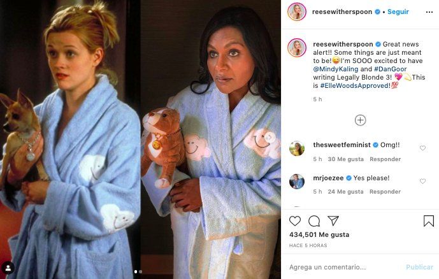The width and height of the screenshot is (439, 279).
Task: Reply to mrjoezee's comment via Responder
Action: click(x=385, y=192)
